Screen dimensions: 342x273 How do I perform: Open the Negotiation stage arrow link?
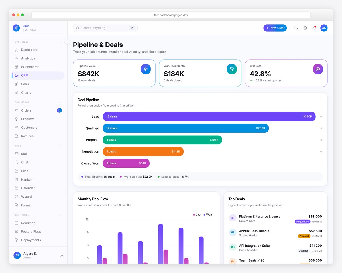coord(321,151)
